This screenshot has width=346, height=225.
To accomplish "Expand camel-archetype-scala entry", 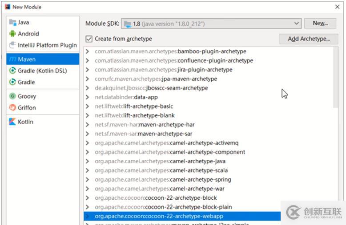I will [x=88, y=170].
